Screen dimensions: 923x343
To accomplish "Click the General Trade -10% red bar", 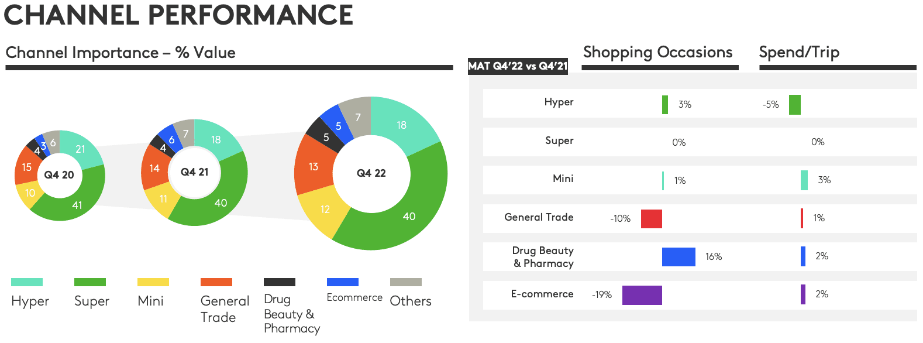I will pyautogui.click(x=652, y=219).
